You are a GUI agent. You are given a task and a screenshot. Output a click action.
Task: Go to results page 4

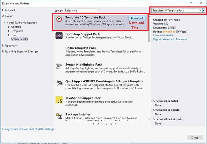[107, 124]
